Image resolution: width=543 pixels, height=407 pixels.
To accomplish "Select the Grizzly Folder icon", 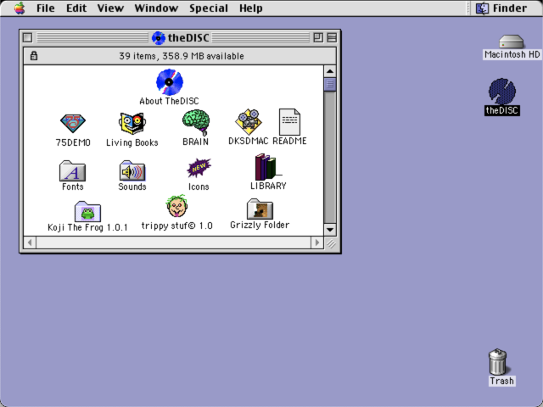I will click(260, 209).
